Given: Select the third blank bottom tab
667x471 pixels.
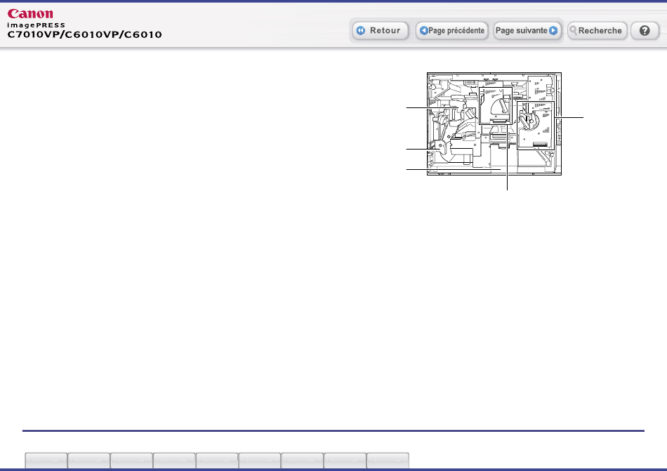Looking at the screenshot, I should tap(132, 460).
